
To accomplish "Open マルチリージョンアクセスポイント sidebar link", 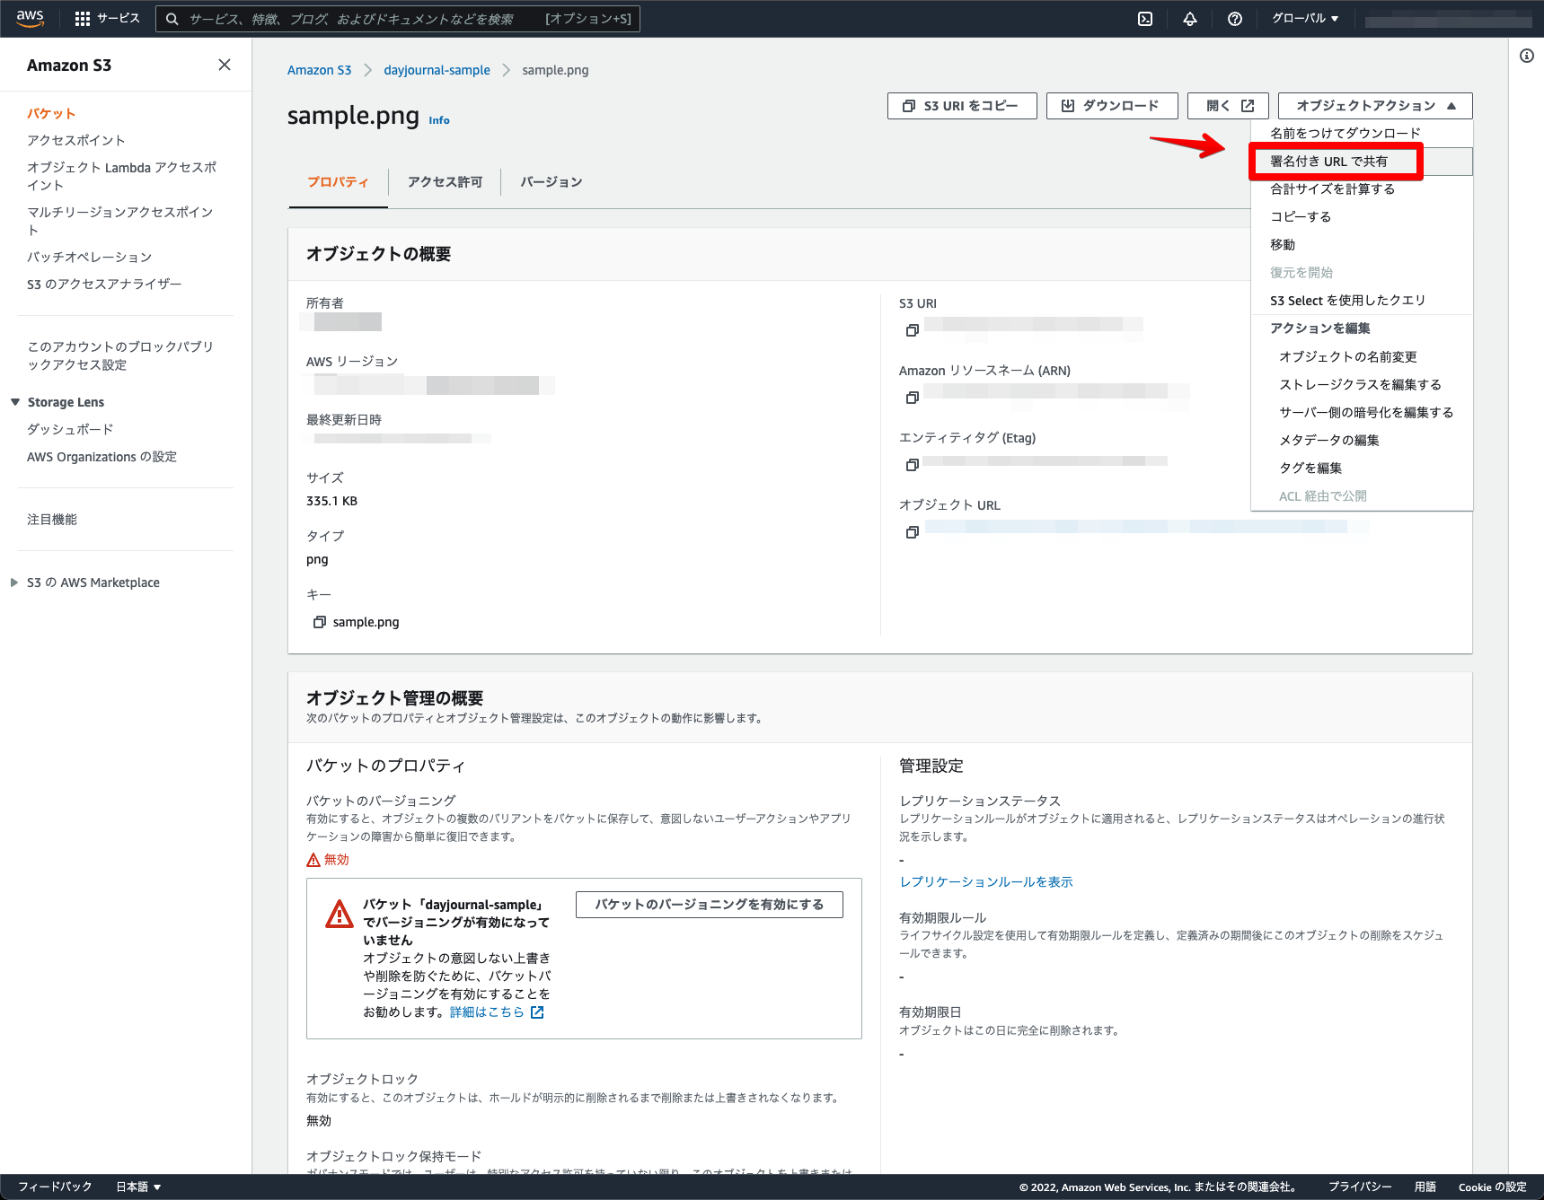I will point(120,222).
